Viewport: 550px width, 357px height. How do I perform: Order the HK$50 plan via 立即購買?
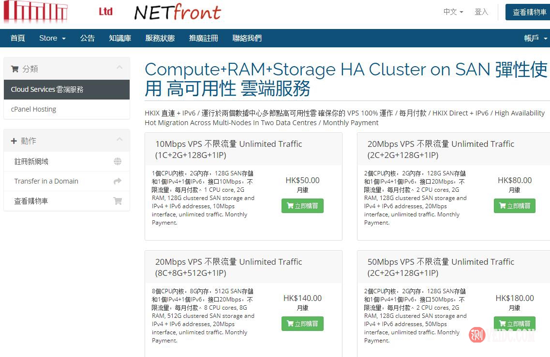302,205
